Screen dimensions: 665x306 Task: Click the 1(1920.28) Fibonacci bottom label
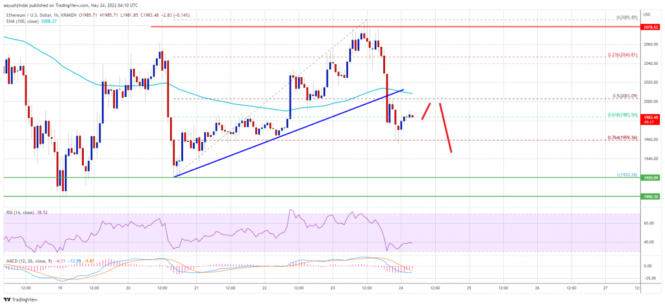click(628, 174)
